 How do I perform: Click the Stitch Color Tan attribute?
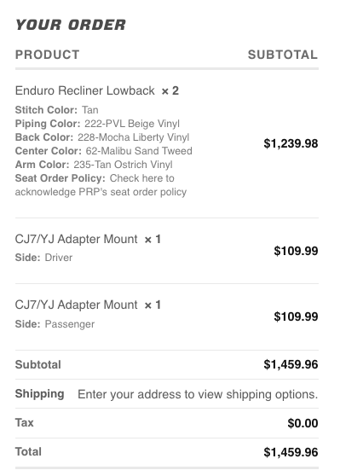point(57,110)
